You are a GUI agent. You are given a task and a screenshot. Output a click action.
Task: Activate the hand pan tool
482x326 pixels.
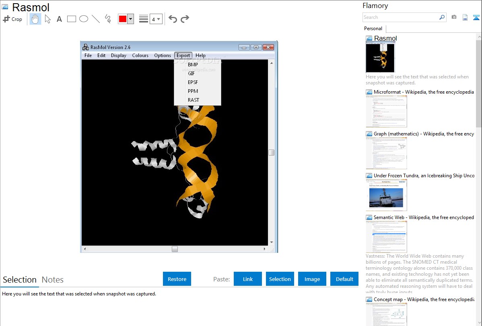pos(35,19)
